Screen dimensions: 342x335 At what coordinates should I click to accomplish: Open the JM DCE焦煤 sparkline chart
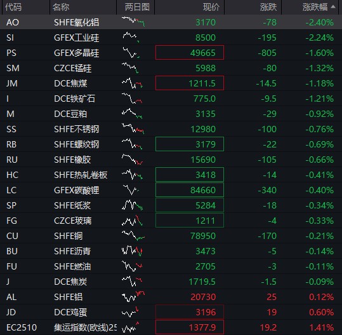[x=132, y=83]
